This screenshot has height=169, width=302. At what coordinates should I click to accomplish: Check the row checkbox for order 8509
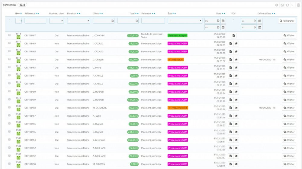(x=9, y=108)
